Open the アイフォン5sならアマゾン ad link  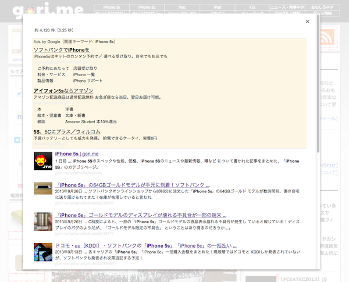pos(63,91)
